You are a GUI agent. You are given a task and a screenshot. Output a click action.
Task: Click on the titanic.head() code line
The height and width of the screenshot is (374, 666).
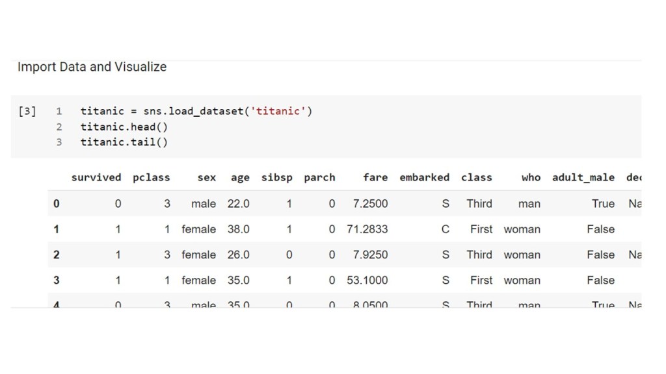124,127
